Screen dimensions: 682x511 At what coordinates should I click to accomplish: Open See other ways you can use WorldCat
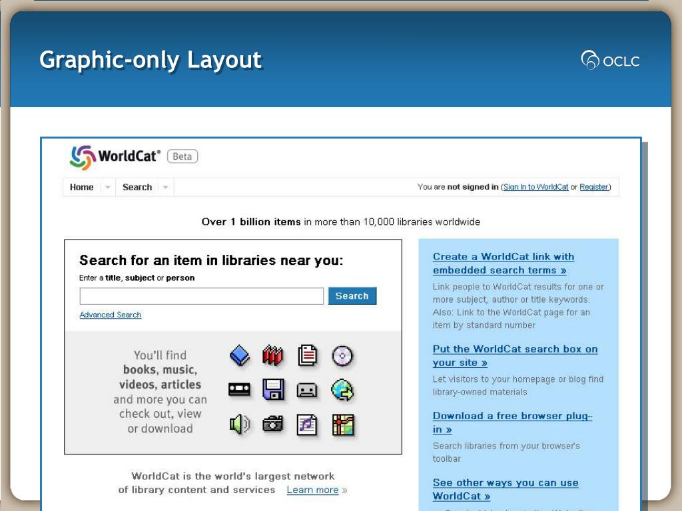pyautogui.click(x=506, y=489)
